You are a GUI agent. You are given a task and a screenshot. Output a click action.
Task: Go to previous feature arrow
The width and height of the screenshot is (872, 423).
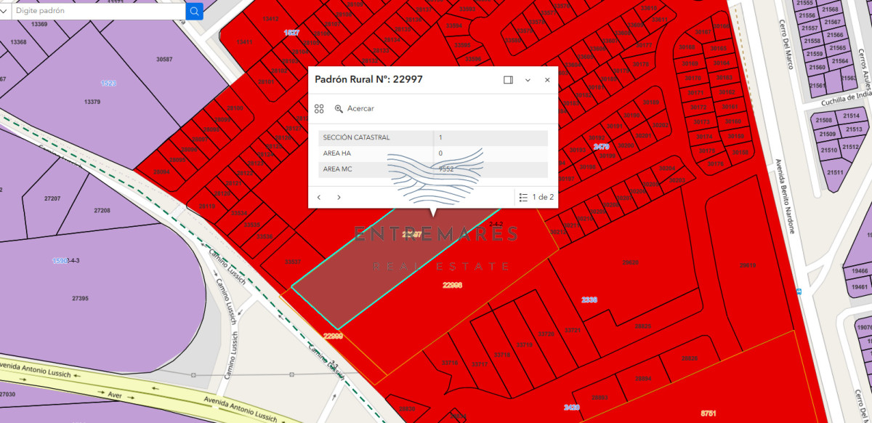click(319, 197)
